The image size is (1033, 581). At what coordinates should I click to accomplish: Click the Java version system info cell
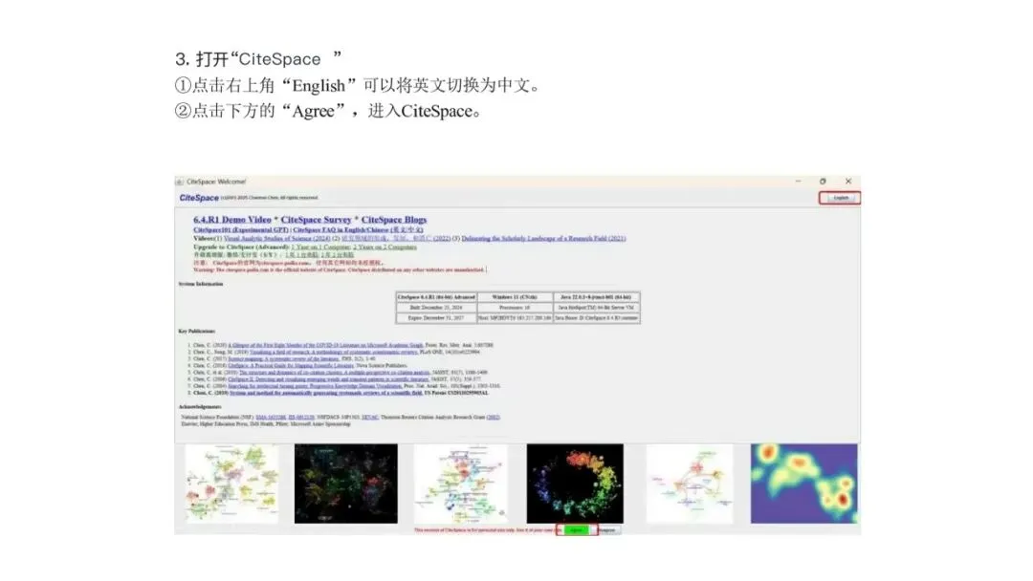click(x=596, y=297)
